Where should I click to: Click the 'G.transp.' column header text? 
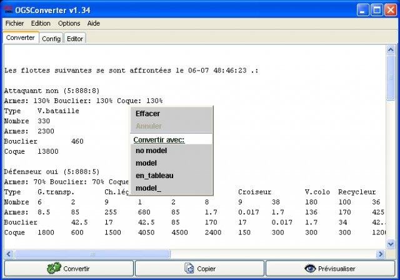[x=56, y=192]
